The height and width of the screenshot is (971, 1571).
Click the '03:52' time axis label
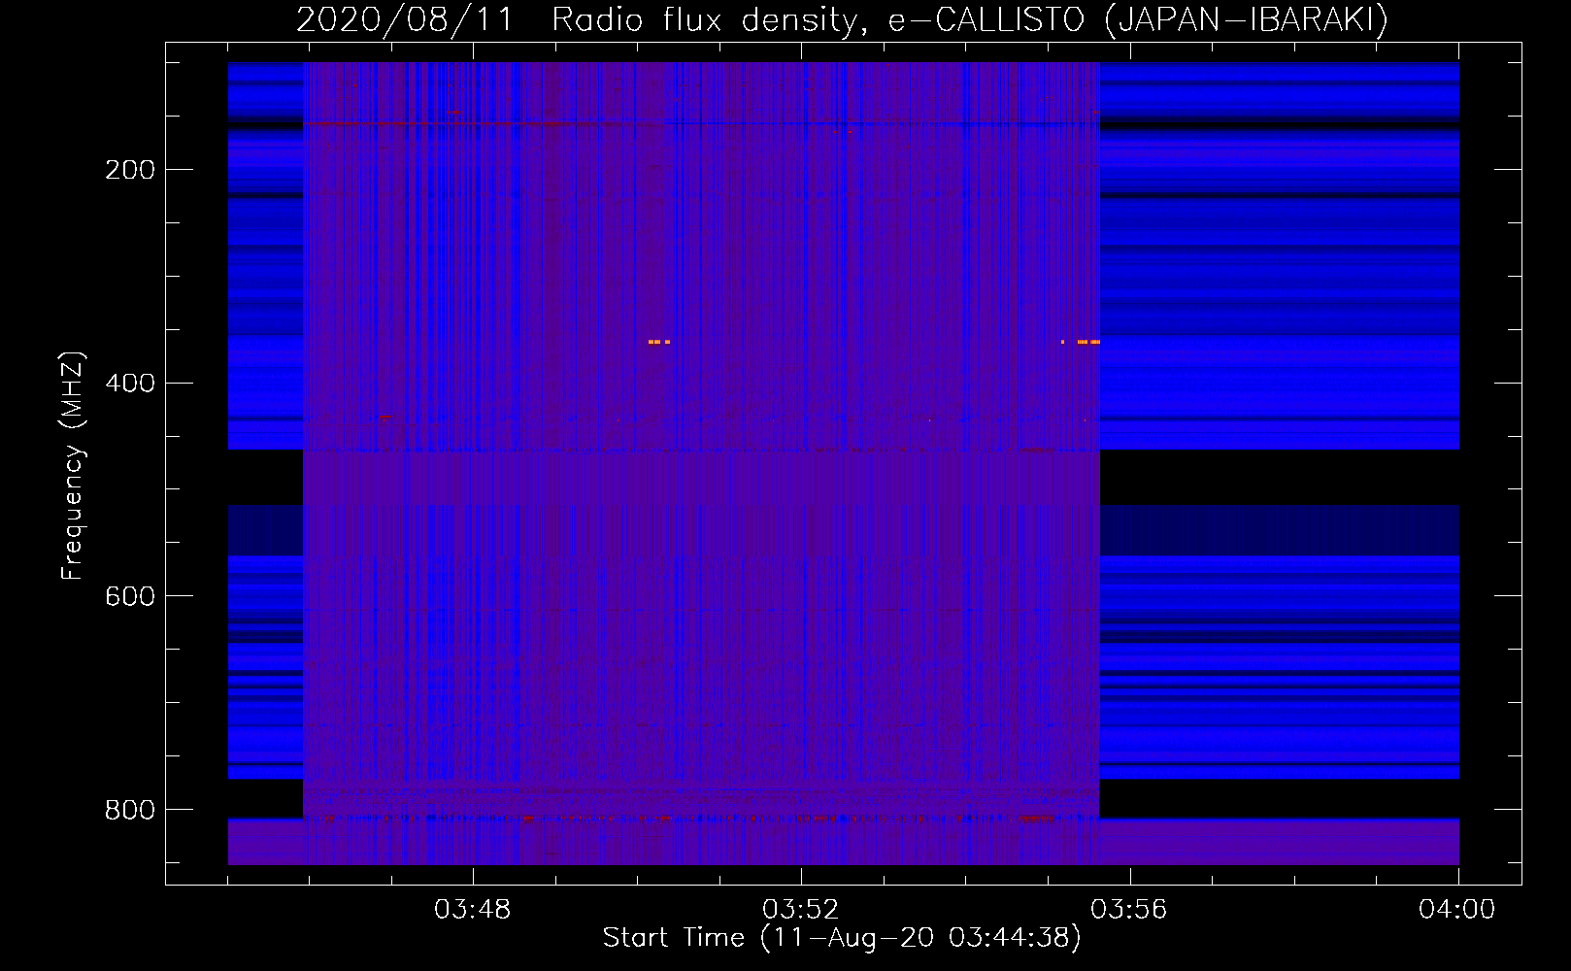click(x=801, y=910)
